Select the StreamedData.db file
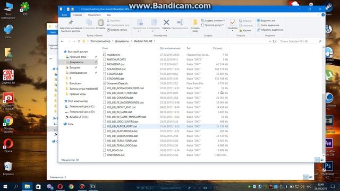 [x=117, y=83]
